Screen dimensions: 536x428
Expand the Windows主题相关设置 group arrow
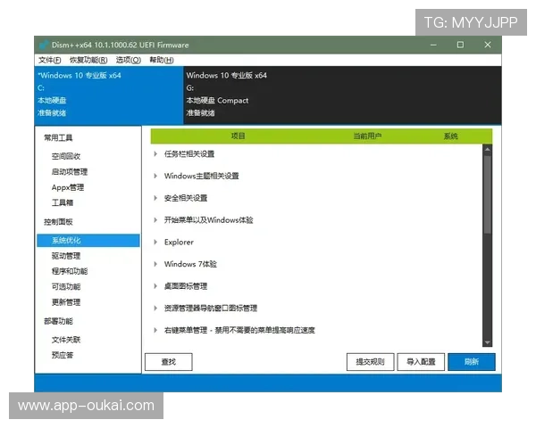[155, 177]
